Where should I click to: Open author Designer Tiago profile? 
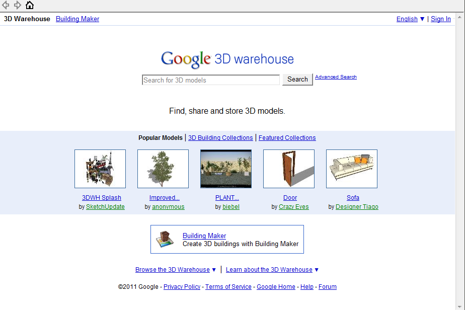[357, 207]
